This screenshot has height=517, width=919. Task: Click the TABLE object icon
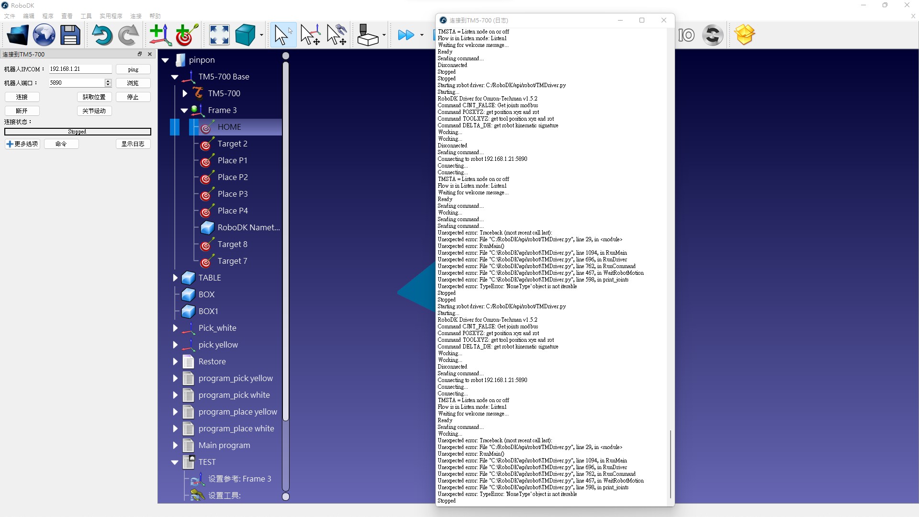coord(188,278)
